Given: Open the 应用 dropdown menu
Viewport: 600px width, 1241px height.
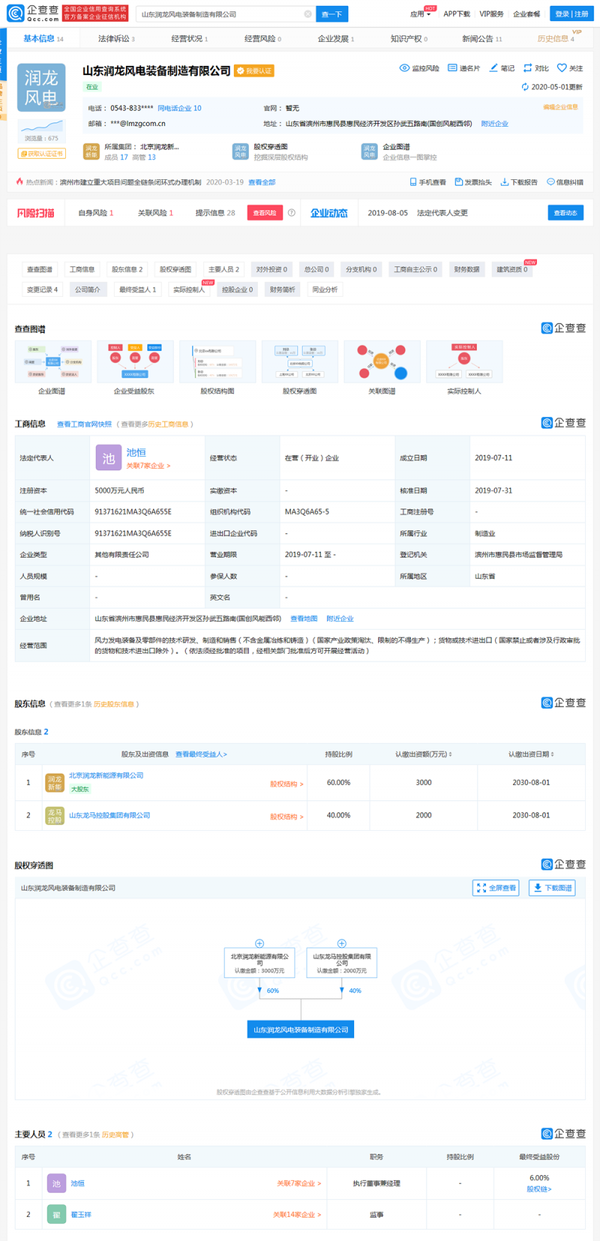Looking at the screenshot, I should coord(420,14).
